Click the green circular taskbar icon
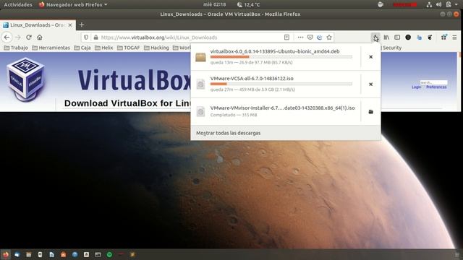This screenshot has width=463, height=260. tap(109, 254)
